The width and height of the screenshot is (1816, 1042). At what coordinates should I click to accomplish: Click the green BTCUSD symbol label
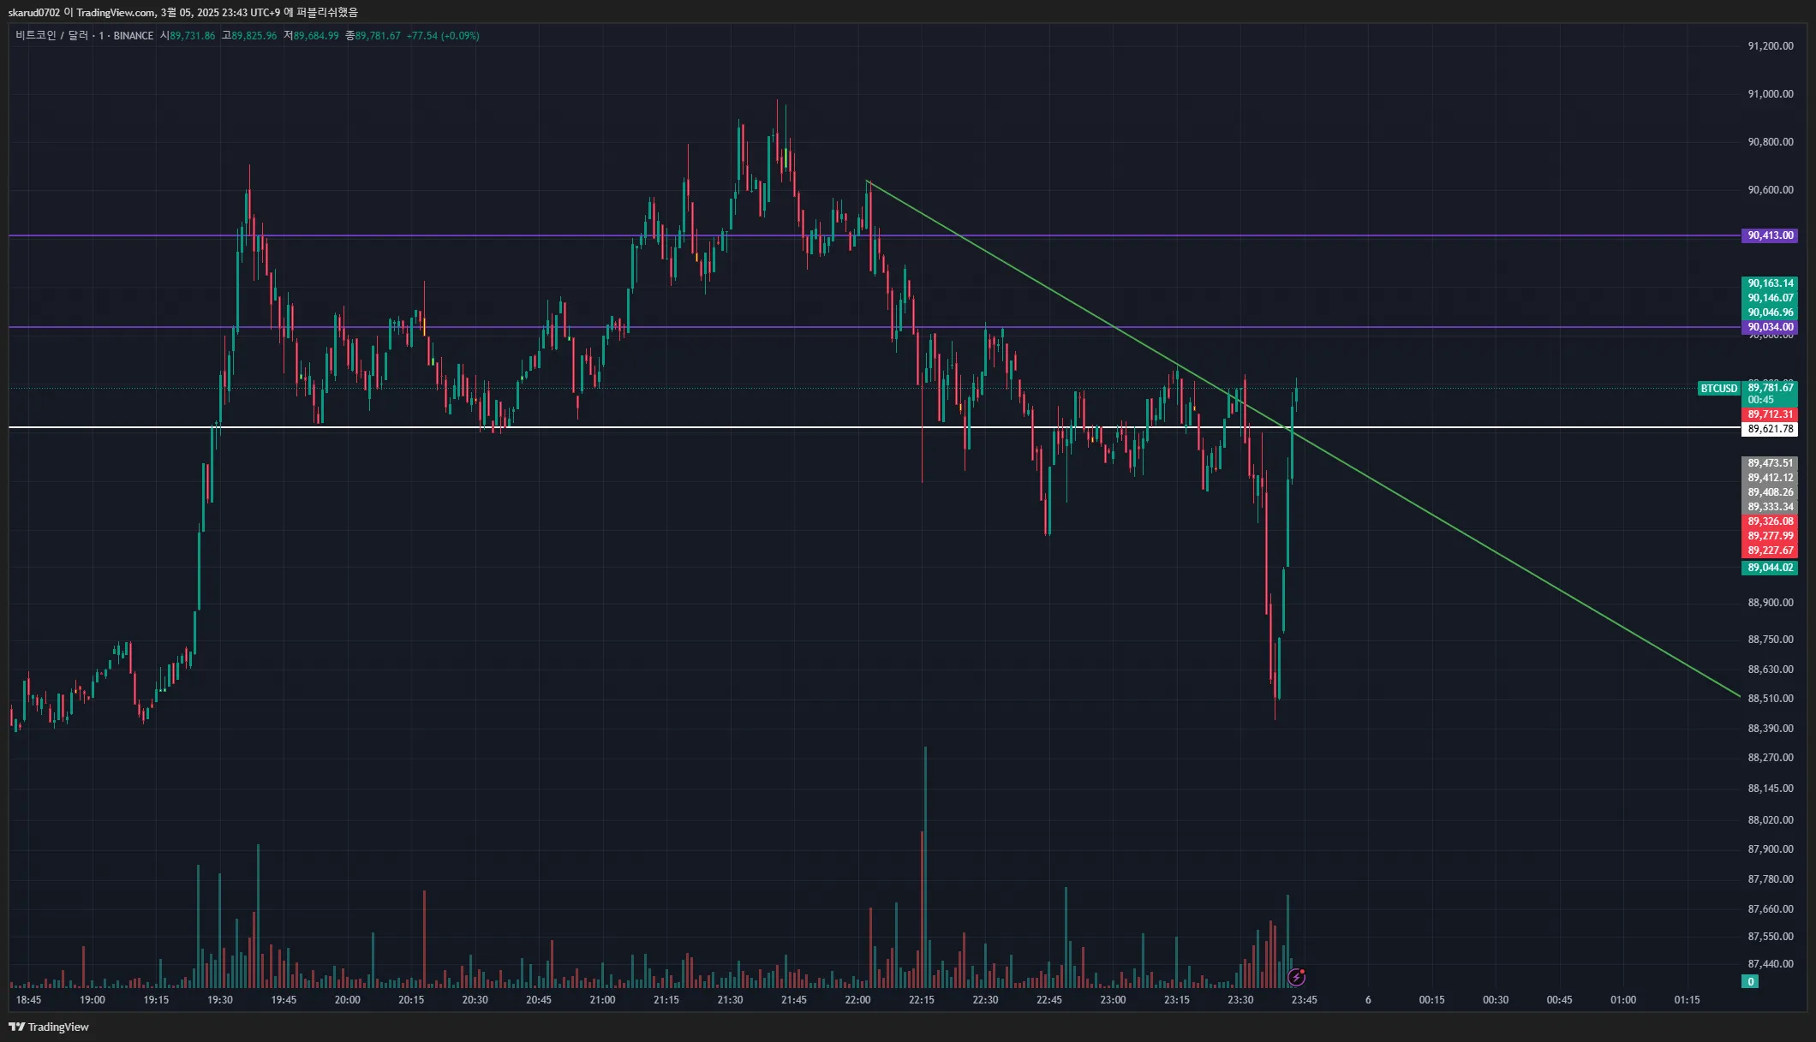pyautogui.click(x=1718, y=389)
